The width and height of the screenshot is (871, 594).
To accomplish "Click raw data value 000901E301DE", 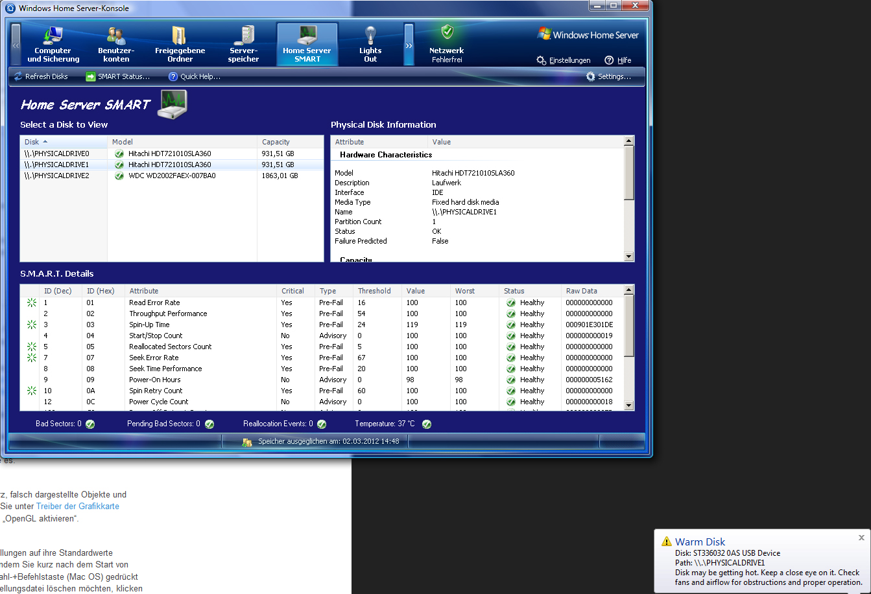I will [589, 325].
